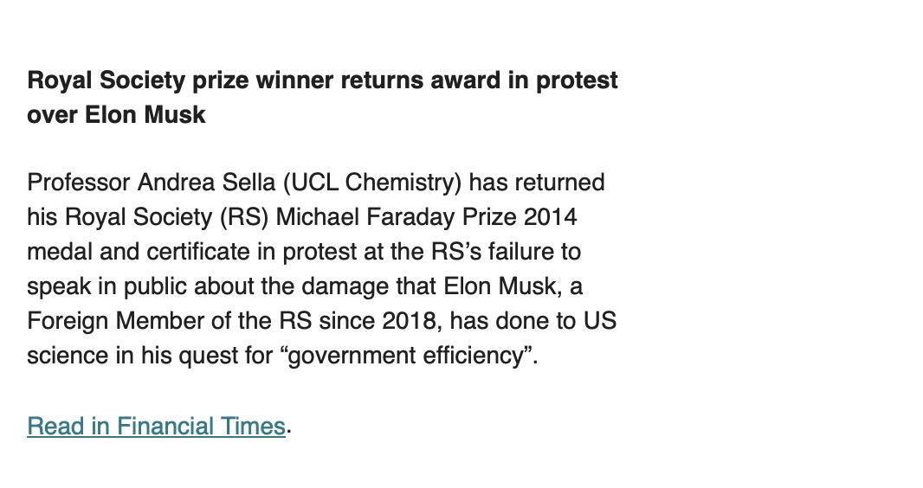Click 'has returned' at first line's end
923x488 pixels.
pos(537,183)
